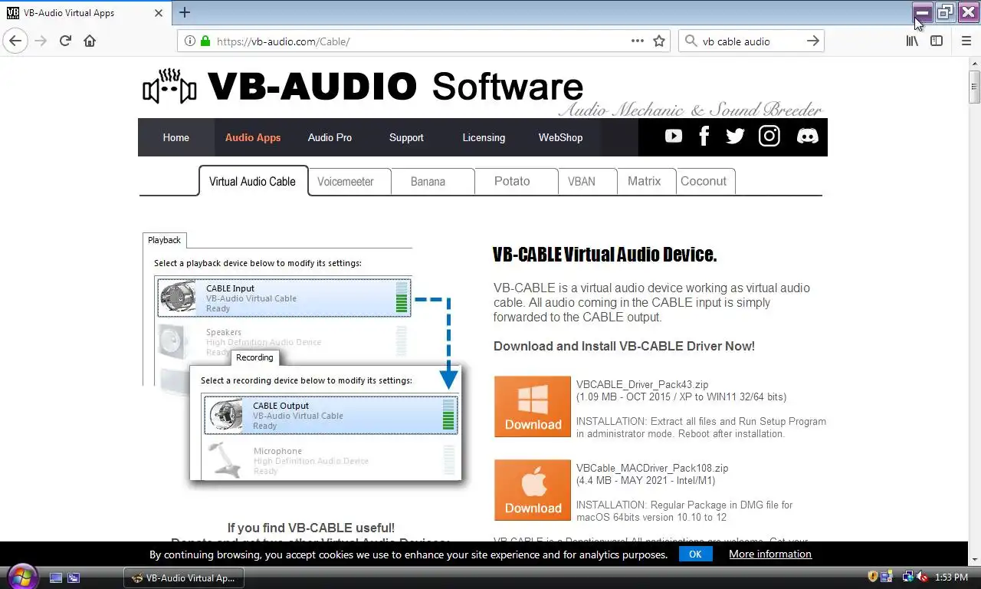Click the VBCable_MACDriver_Pack108.zip file name
Image resolution: width=981 pixels, height=589 pixels.
coord(652,468)
